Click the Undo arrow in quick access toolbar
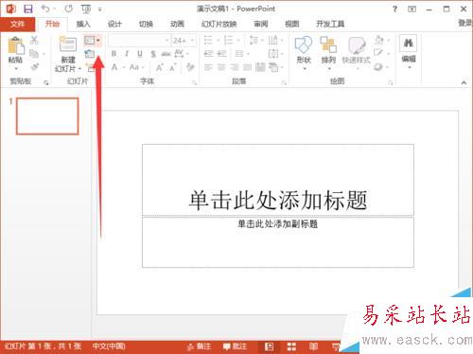The height and width of the screenshot is (354, 473). 45,9
